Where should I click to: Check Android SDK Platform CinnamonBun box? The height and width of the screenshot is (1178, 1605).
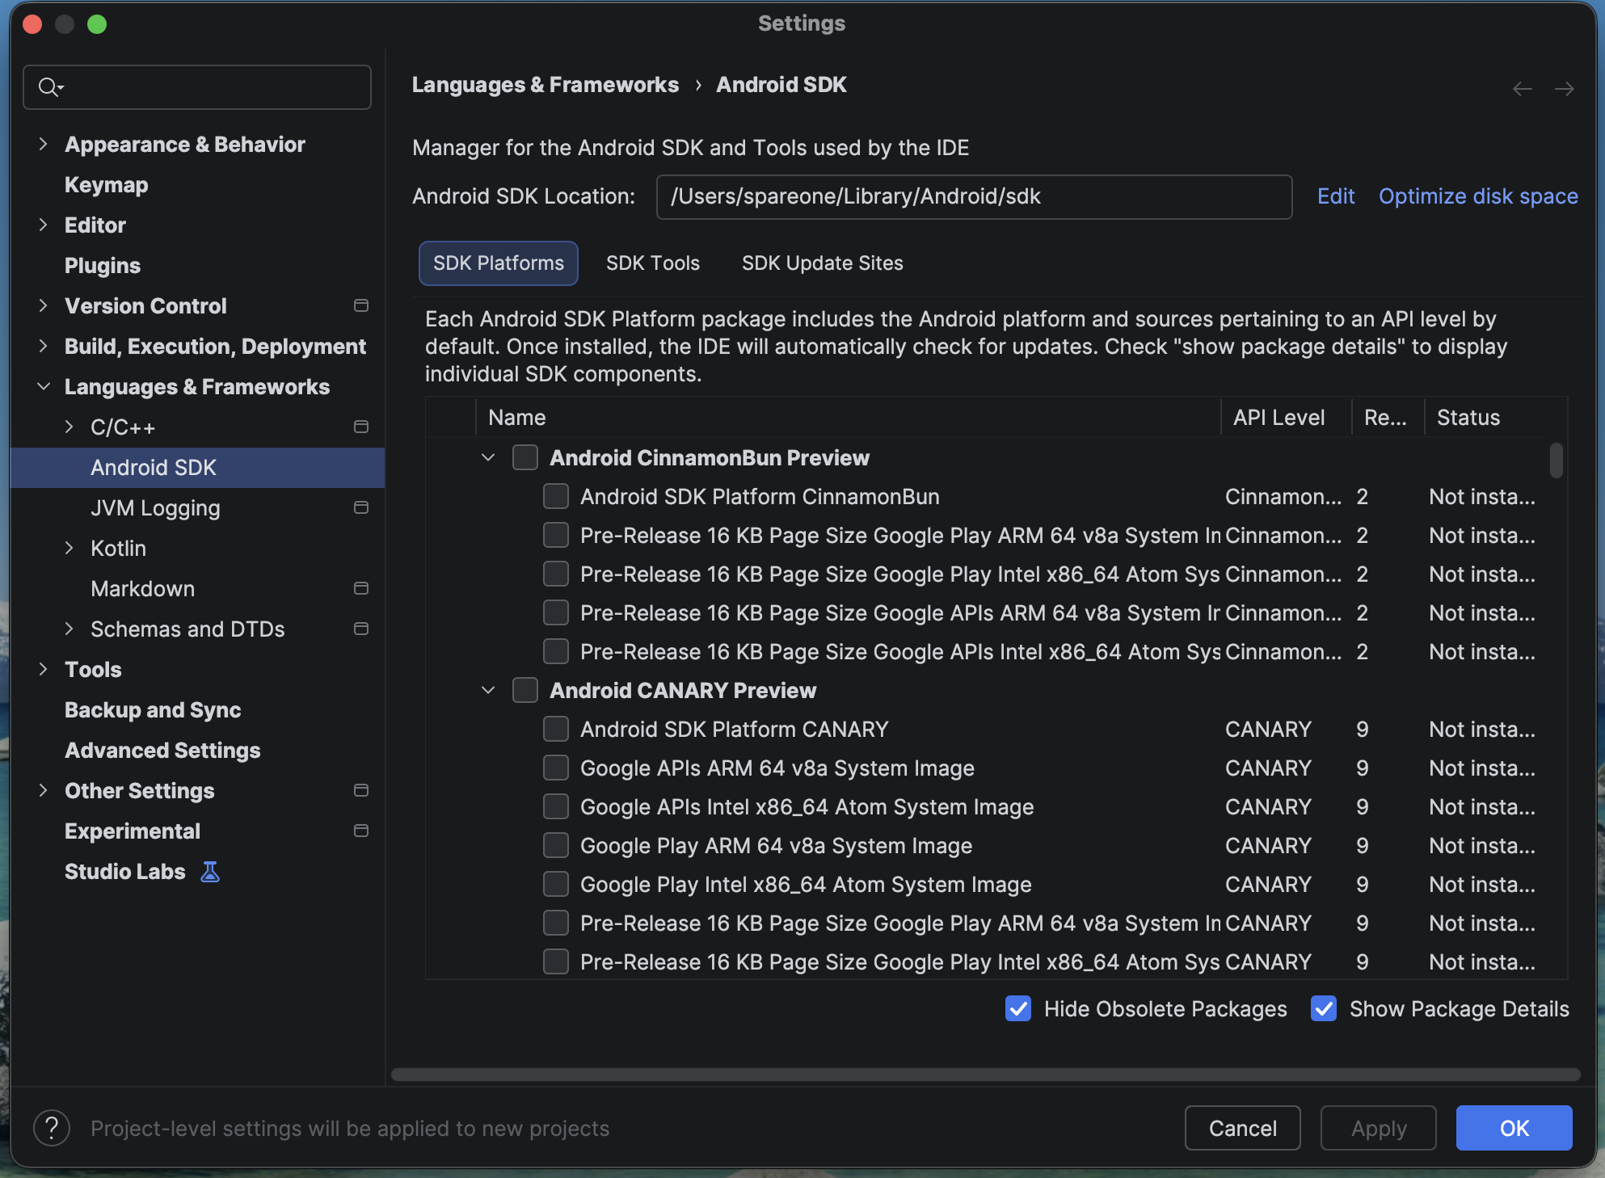(556, 496)
